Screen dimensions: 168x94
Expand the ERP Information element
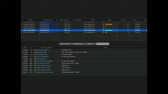(x=33, y=59)
